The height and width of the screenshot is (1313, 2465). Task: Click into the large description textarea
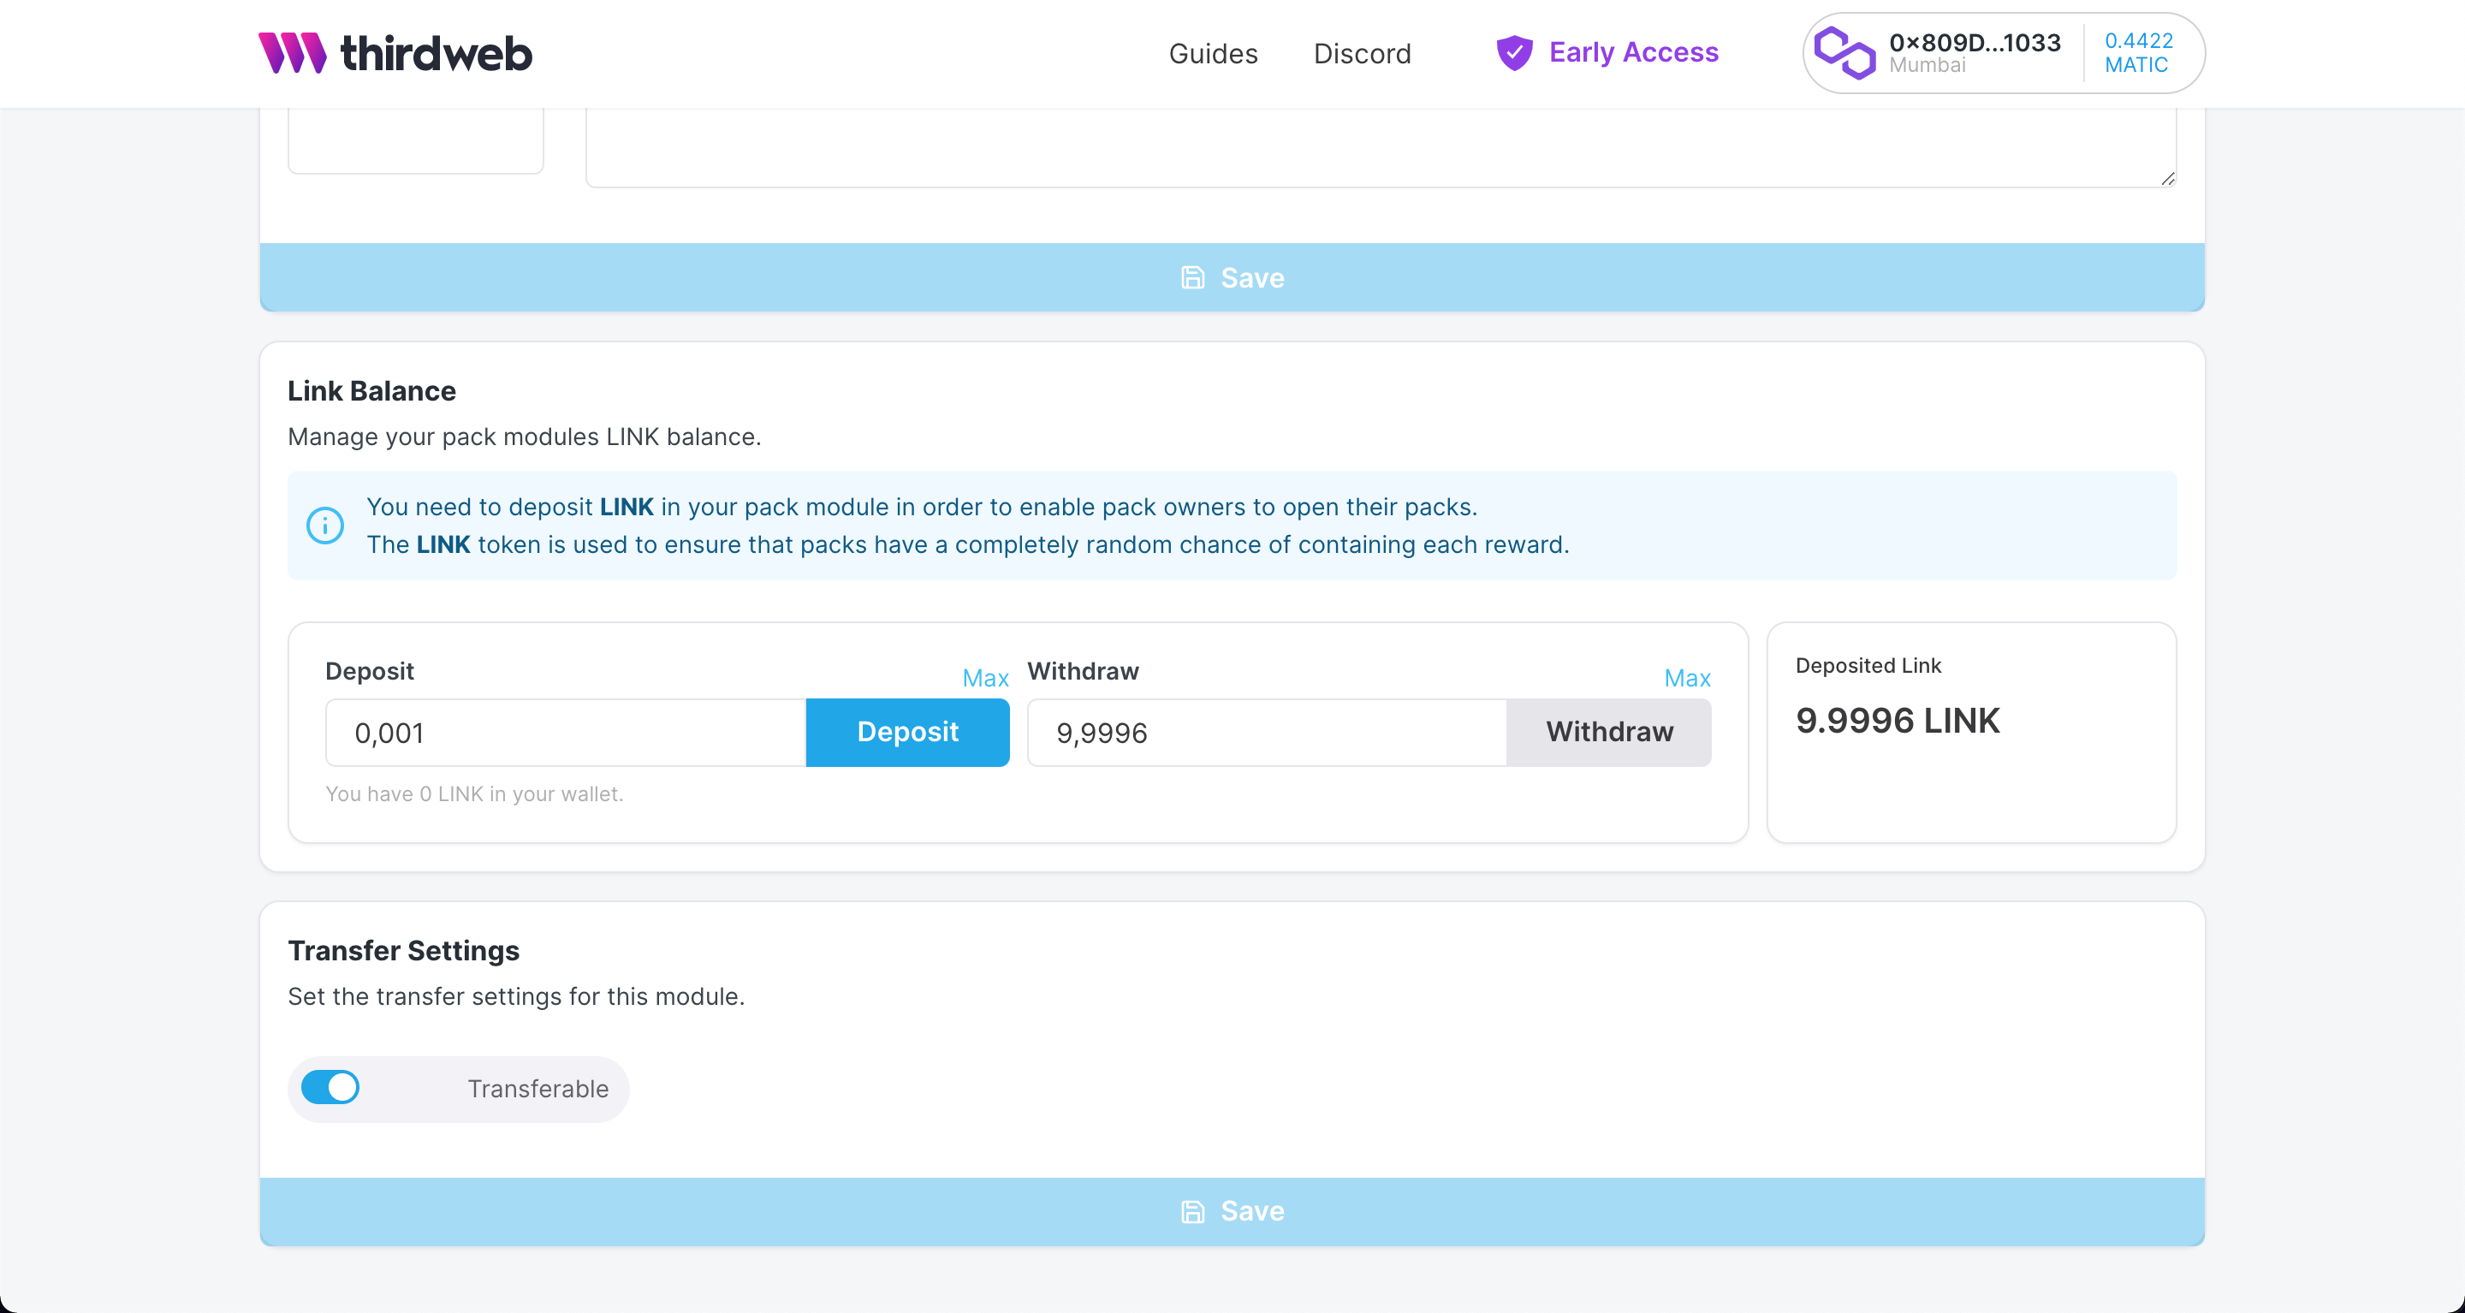[x=1381, y=147]
